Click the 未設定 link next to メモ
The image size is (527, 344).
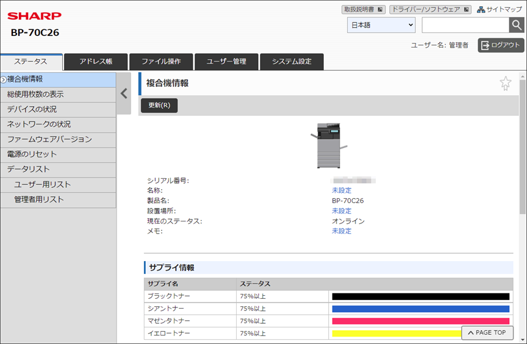(x=342, y=231)
